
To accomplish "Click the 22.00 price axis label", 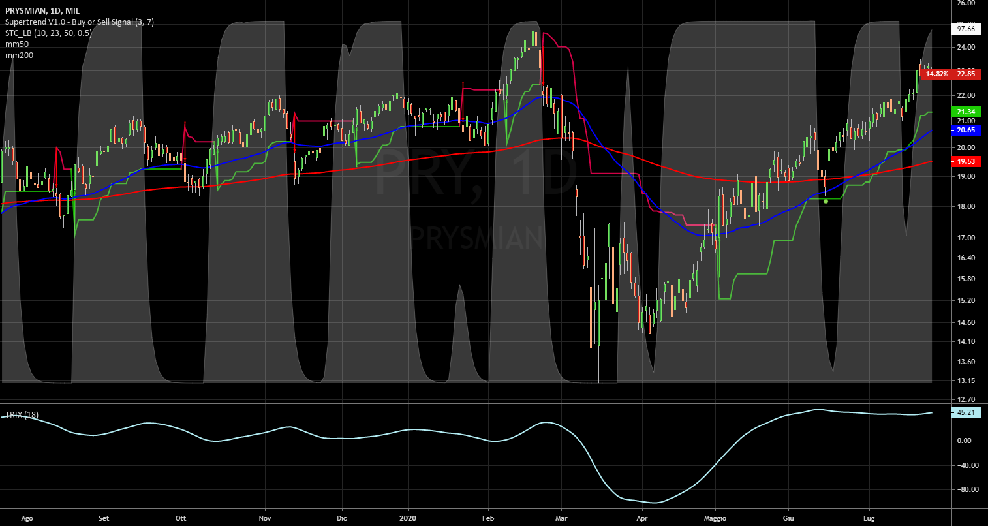I will [966, 95].
